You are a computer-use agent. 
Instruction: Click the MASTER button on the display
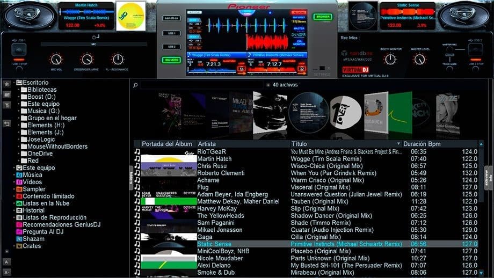[x=299, y=28]
